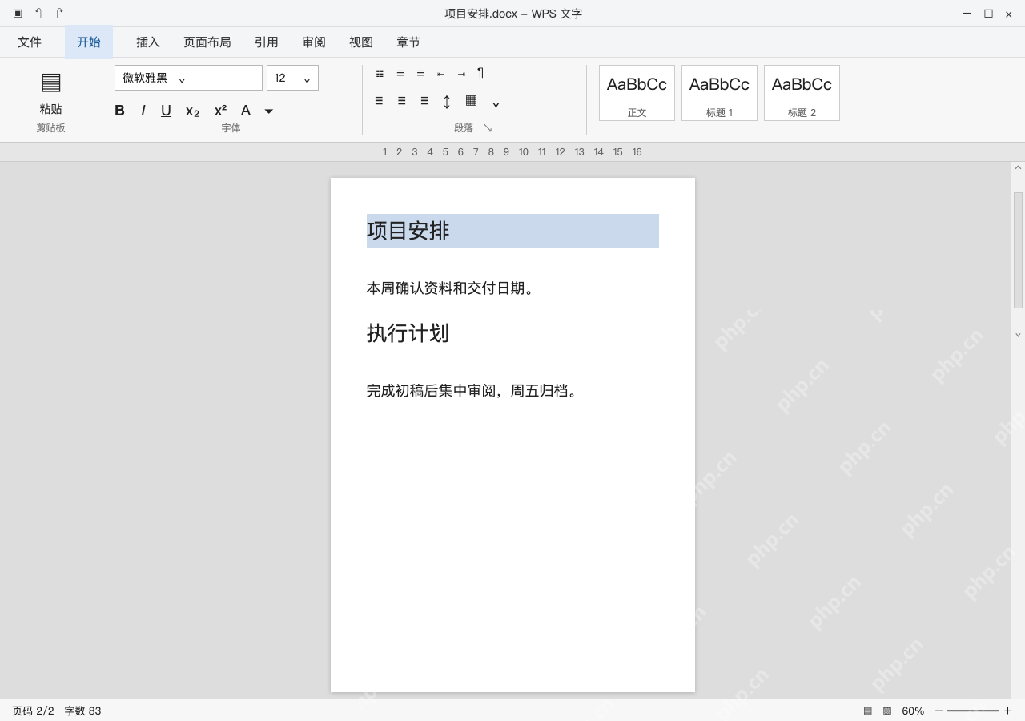
Task: Redo the last undone action
Action: 59,14
